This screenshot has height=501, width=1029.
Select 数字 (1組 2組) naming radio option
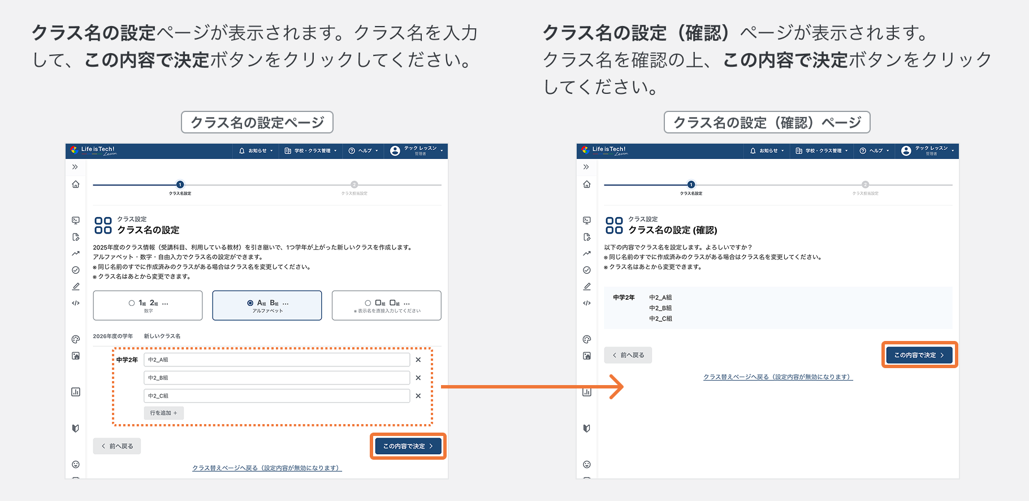(148, 305)
